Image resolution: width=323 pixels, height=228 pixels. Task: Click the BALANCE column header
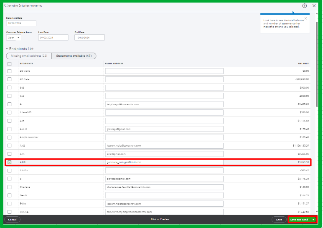tap(303, 64)
